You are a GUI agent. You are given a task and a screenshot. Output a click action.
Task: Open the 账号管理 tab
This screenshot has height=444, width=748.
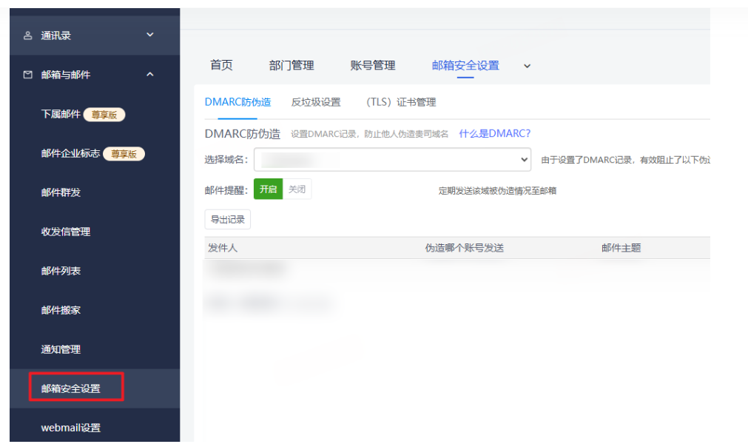[x=371, y=65]
